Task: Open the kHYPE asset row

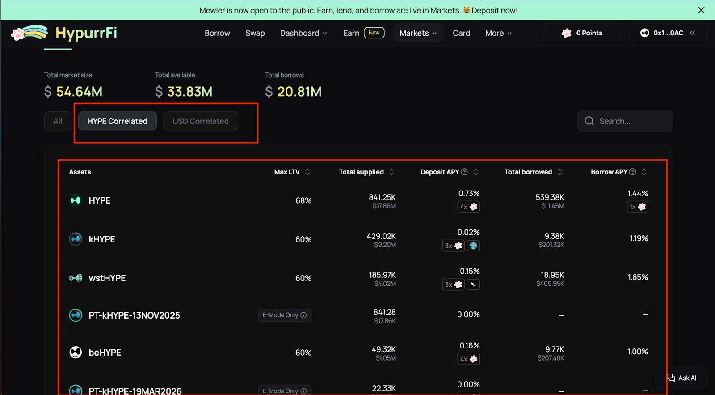Action: [x=359, y=239]
